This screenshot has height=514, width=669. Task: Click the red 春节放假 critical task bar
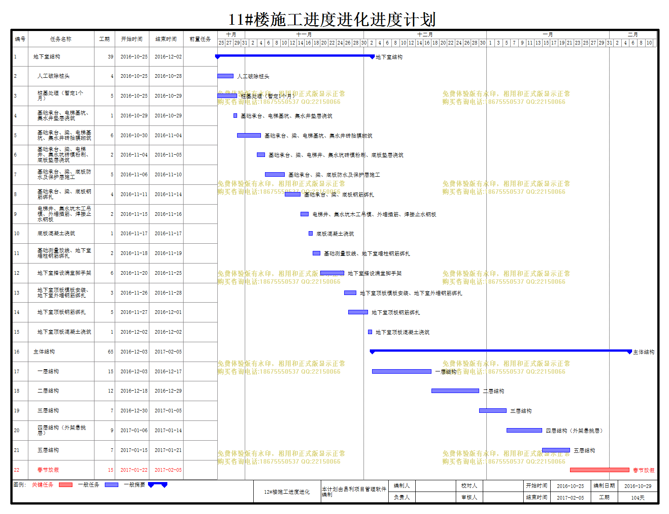click(600, 470)
